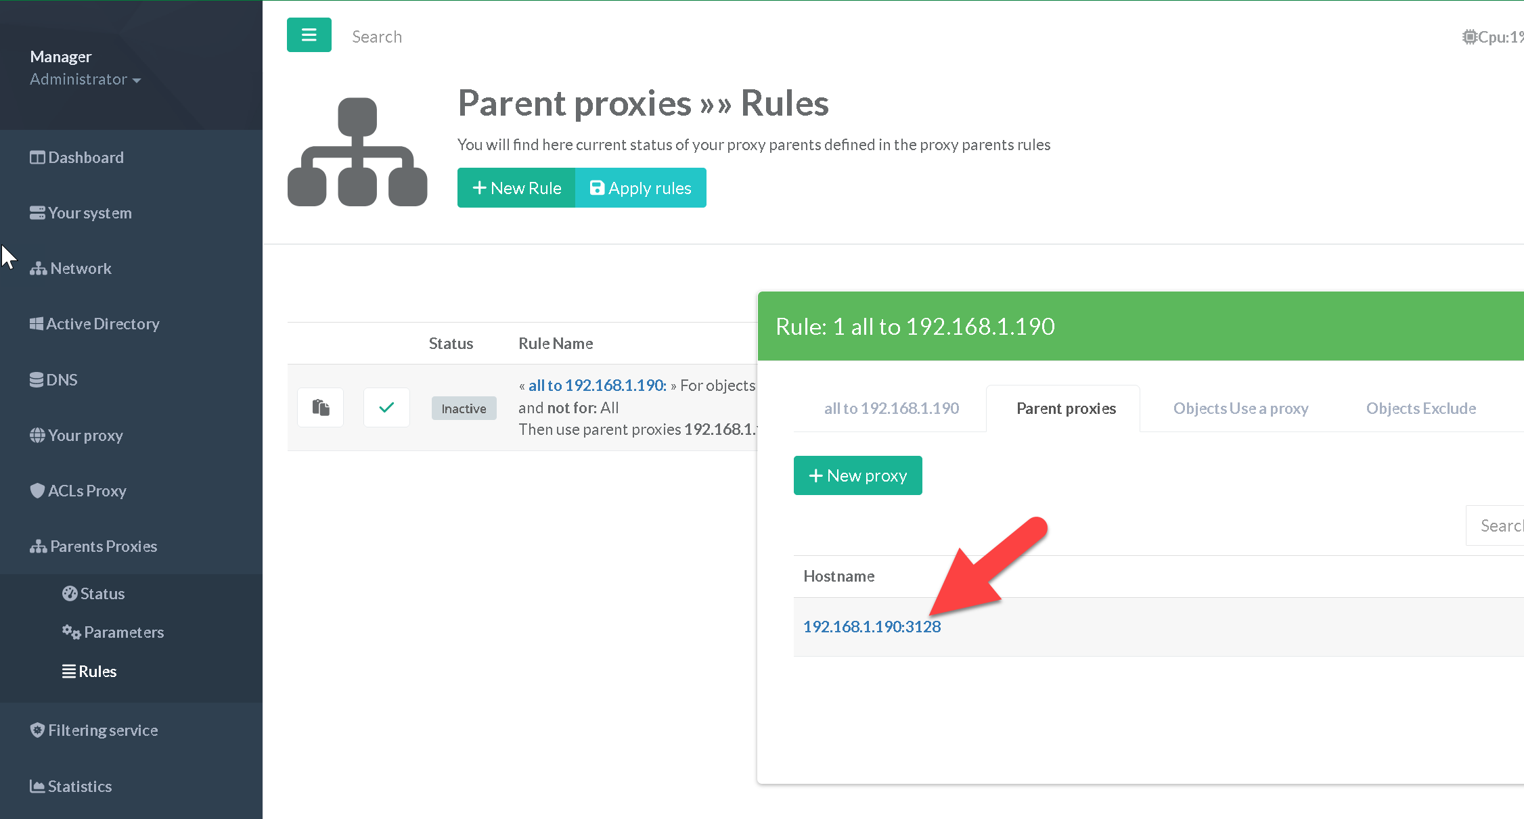Open the 192.168.1.190:3128 hostname link
The width and height of the screenshot is (1524, 819).
pyautogui.click(x=872, y=627)
